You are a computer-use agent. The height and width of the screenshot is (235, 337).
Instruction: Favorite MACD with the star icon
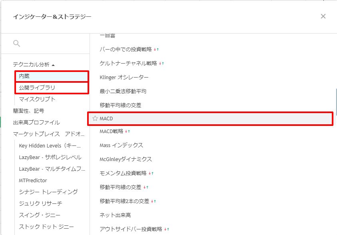pos(95,119)
